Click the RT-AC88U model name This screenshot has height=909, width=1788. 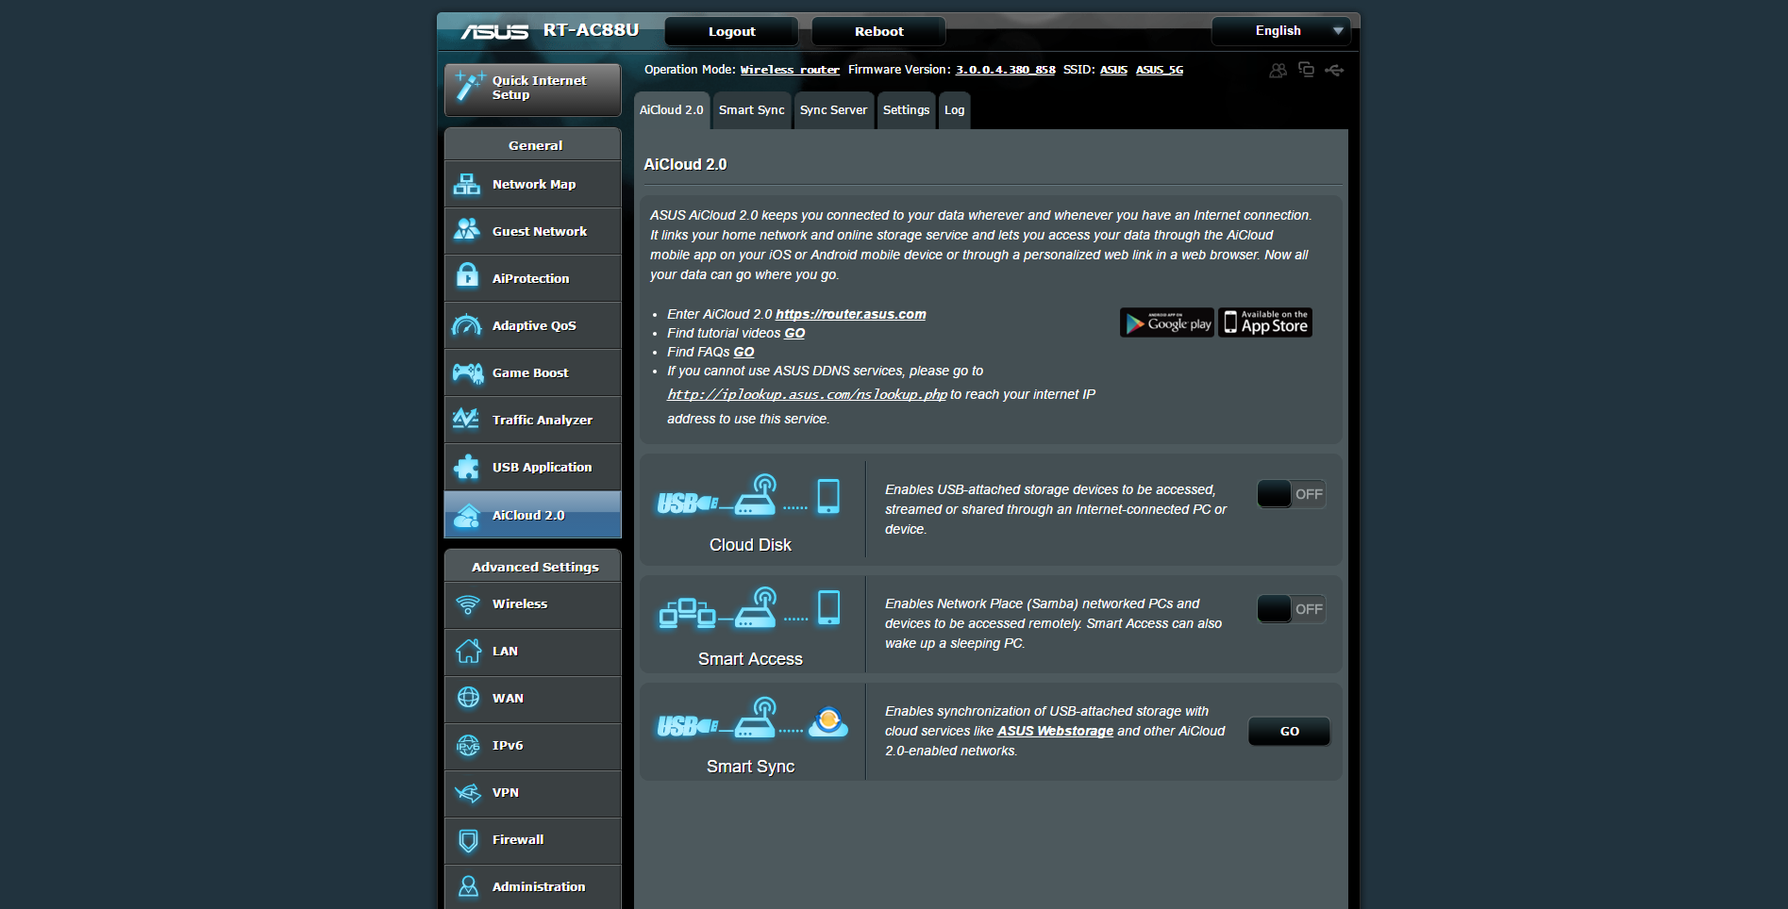tap(591, 30)
